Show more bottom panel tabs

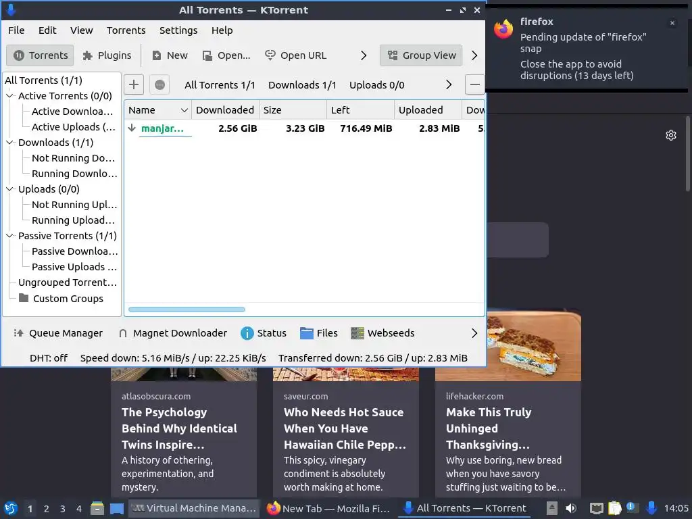(474, 333)
